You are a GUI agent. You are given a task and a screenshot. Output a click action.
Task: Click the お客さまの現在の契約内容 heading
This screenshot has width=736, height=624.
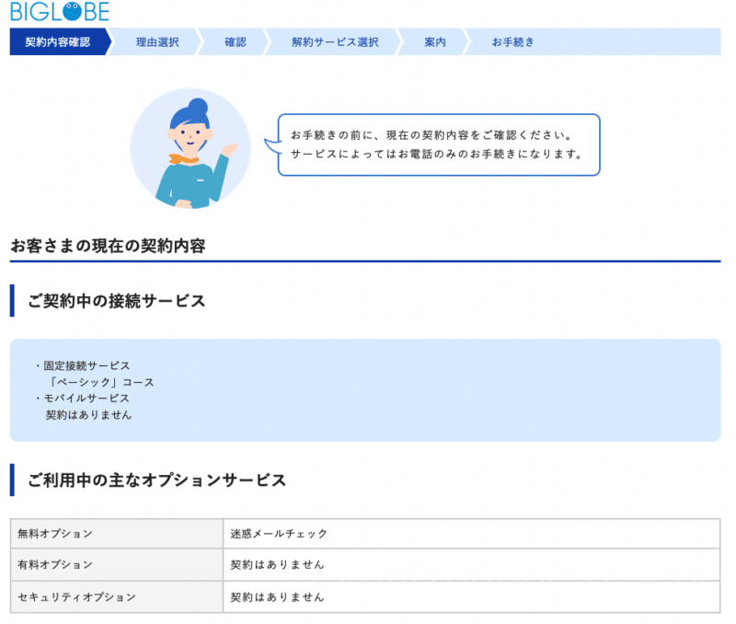[108, 246]
